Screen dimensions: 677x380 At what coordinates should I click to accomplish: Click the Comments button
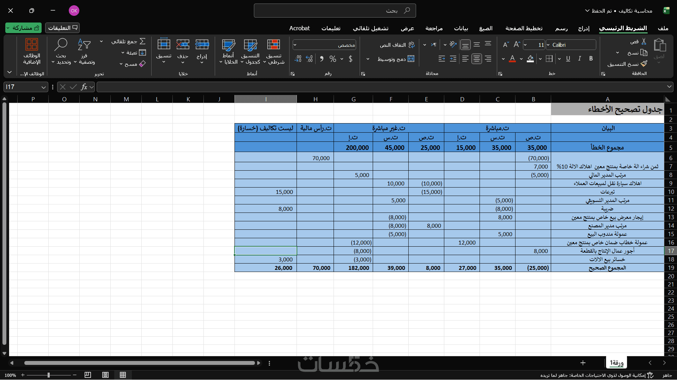tap(62, 28)
